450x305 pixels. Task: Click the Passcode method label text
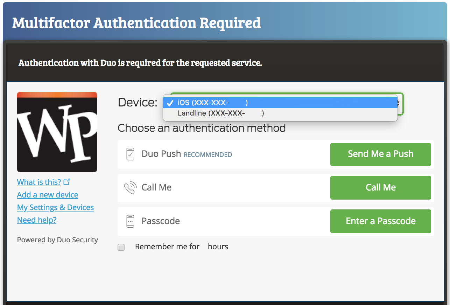(161, 221)
